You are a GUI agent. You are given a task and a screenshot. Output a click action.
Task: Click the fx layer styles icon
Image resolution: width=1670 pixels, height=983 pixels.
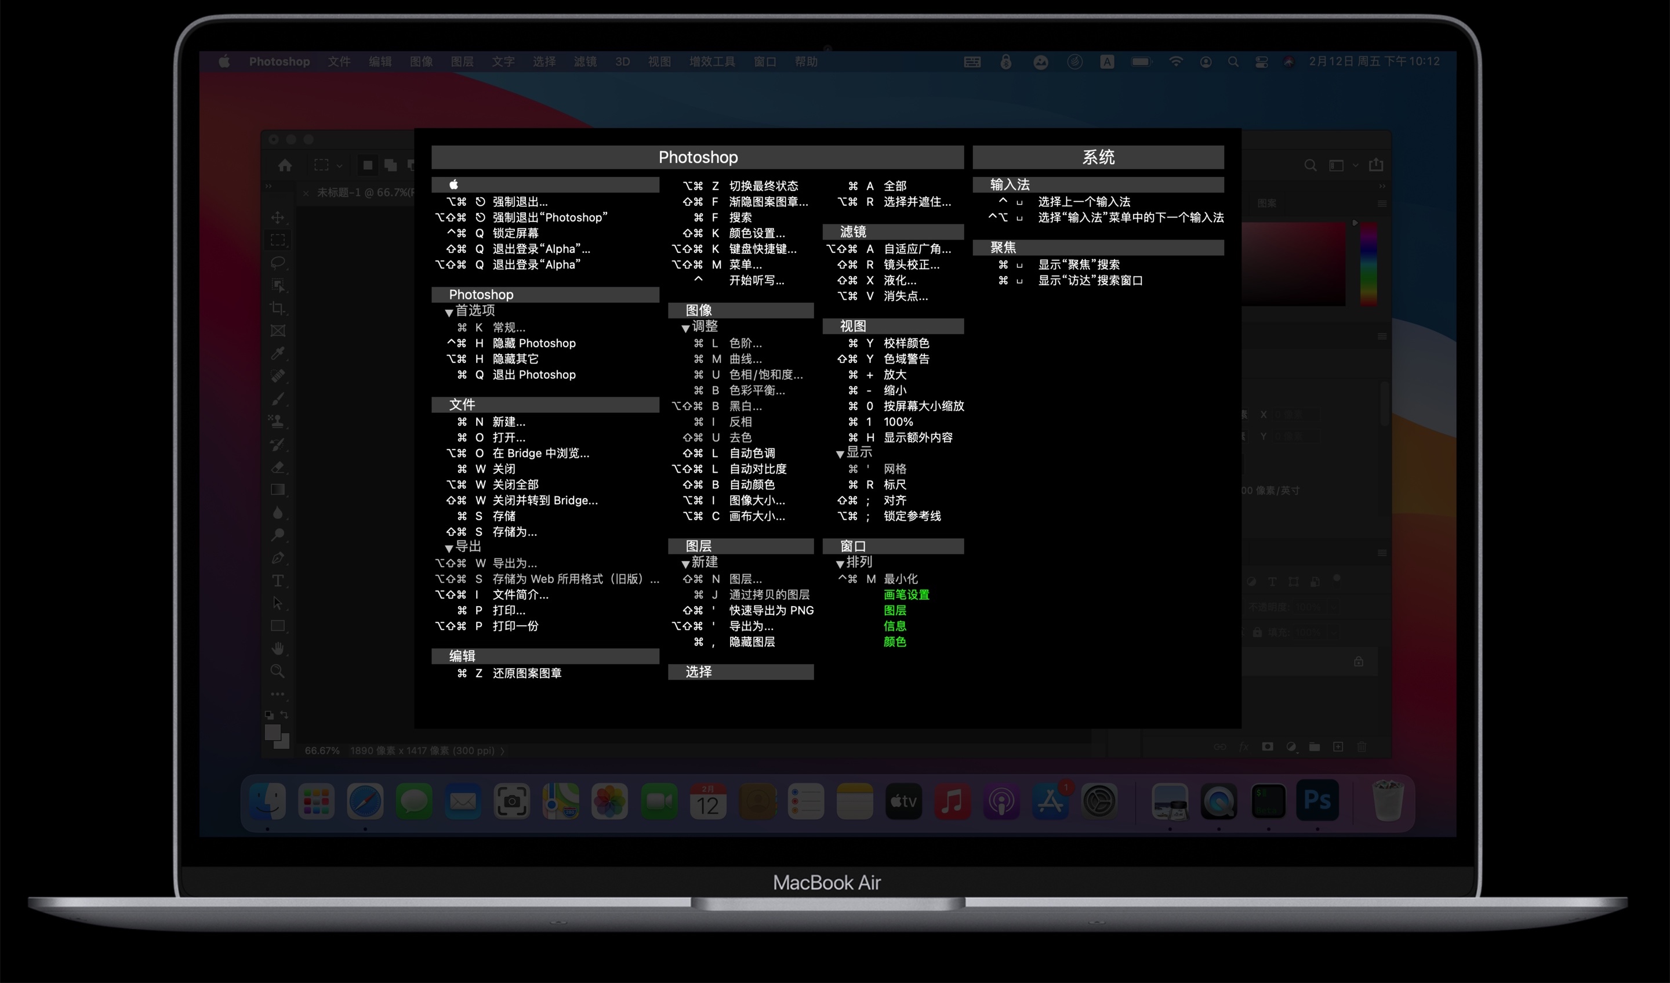point(1244,747)
